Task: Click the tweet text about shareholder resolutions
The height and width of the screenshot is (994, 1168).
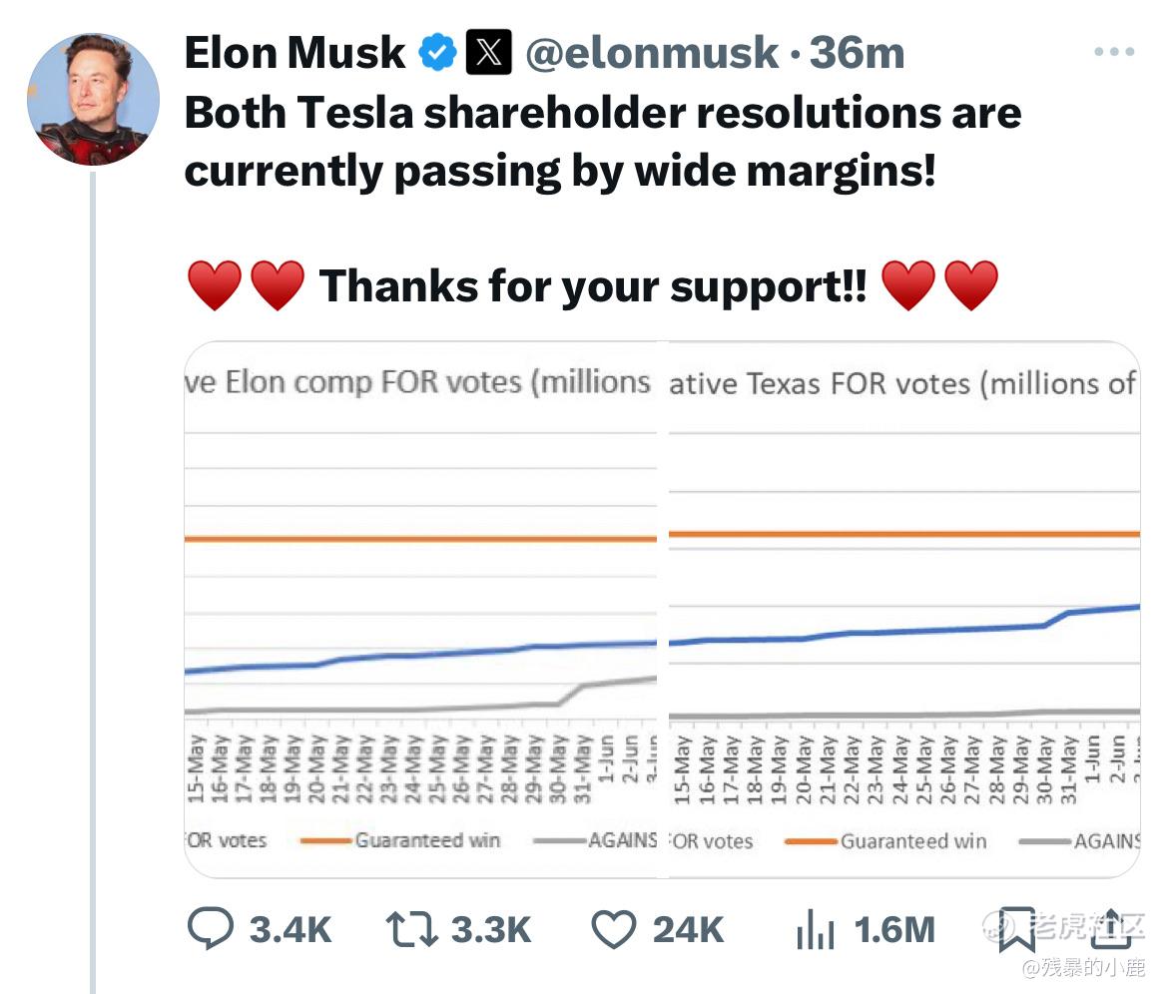Action: click(603, 142)
